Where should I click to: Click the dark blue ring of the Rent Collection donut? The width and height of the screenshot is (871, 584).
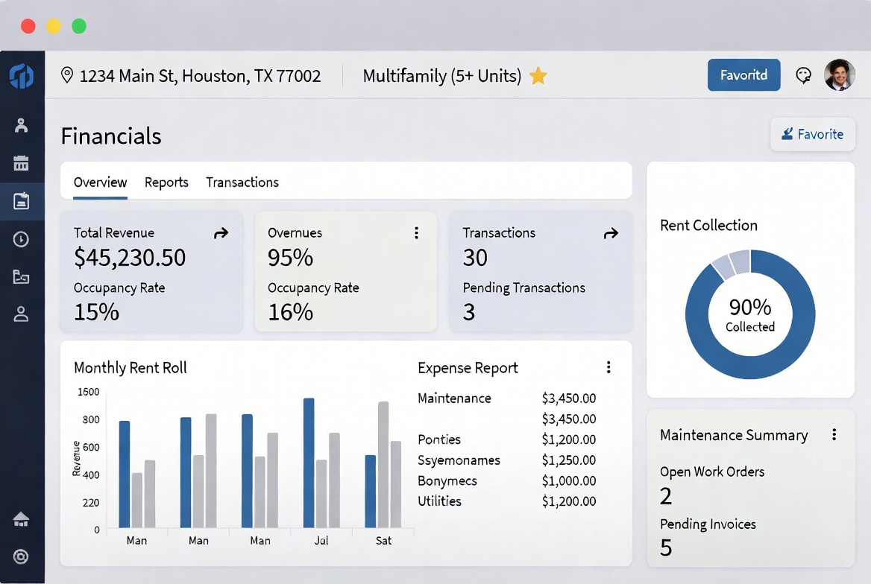coord(750,369)
